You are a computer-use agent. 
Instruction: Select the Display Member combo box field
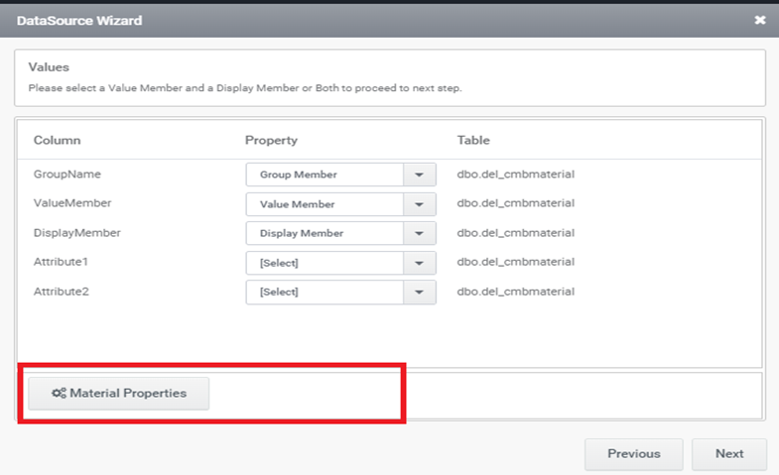tap(324, 233)
